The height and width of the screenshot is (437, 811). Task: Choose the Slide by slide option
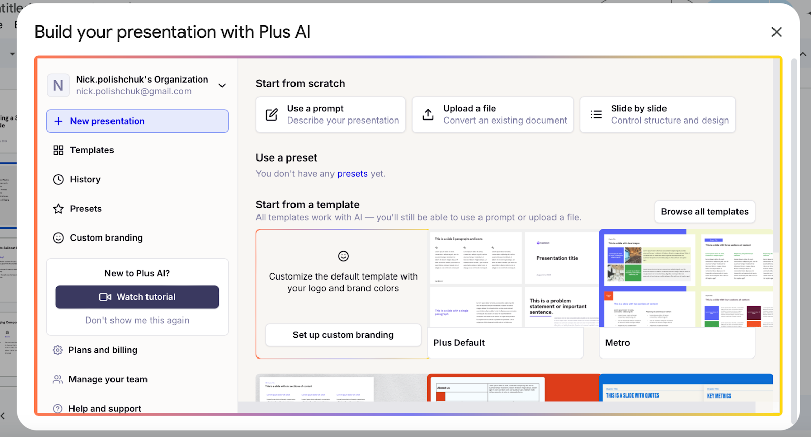click(658, 114)
